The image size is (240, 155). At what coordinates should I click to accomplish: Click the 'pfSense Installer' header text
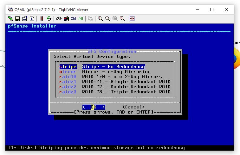[x=32, y=26]
